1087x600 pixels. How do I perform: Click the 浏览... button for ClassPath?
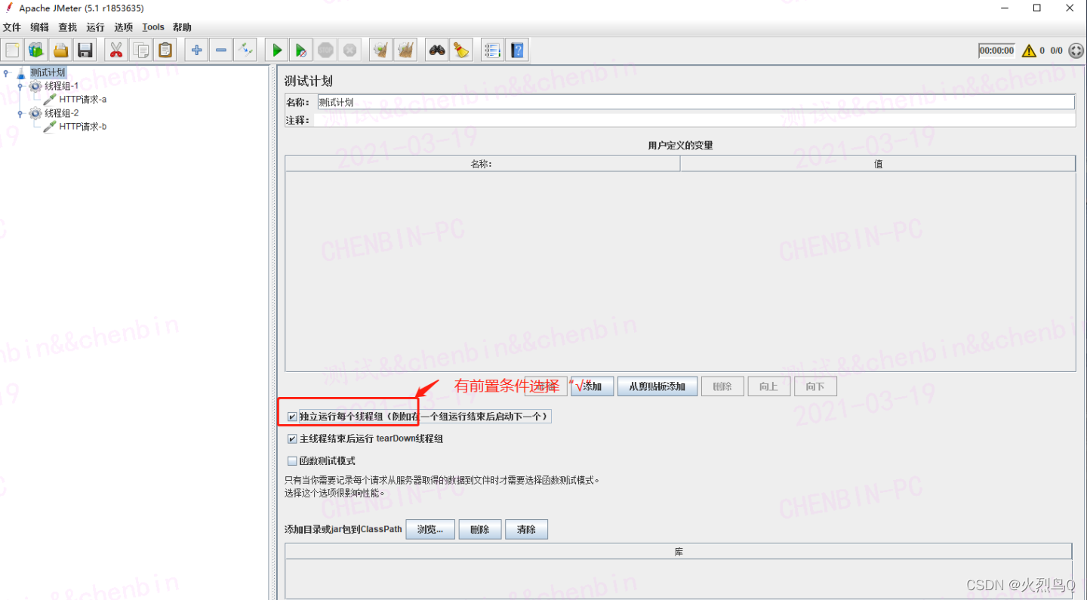(430, 529)
